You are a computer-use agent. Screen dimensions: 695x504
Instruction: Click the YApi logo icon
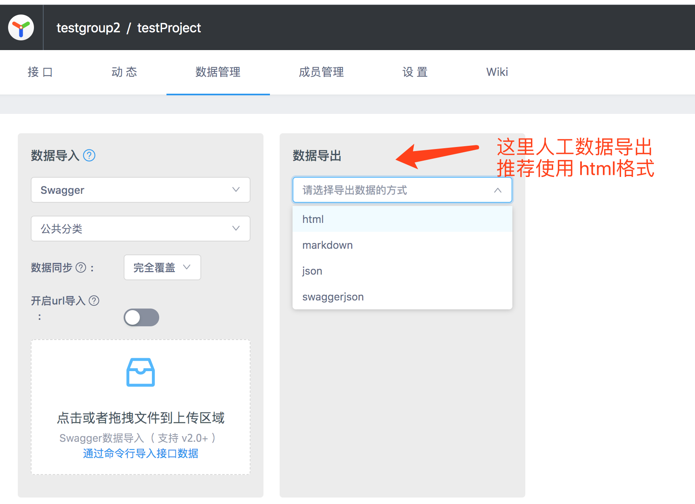point(21,27)
